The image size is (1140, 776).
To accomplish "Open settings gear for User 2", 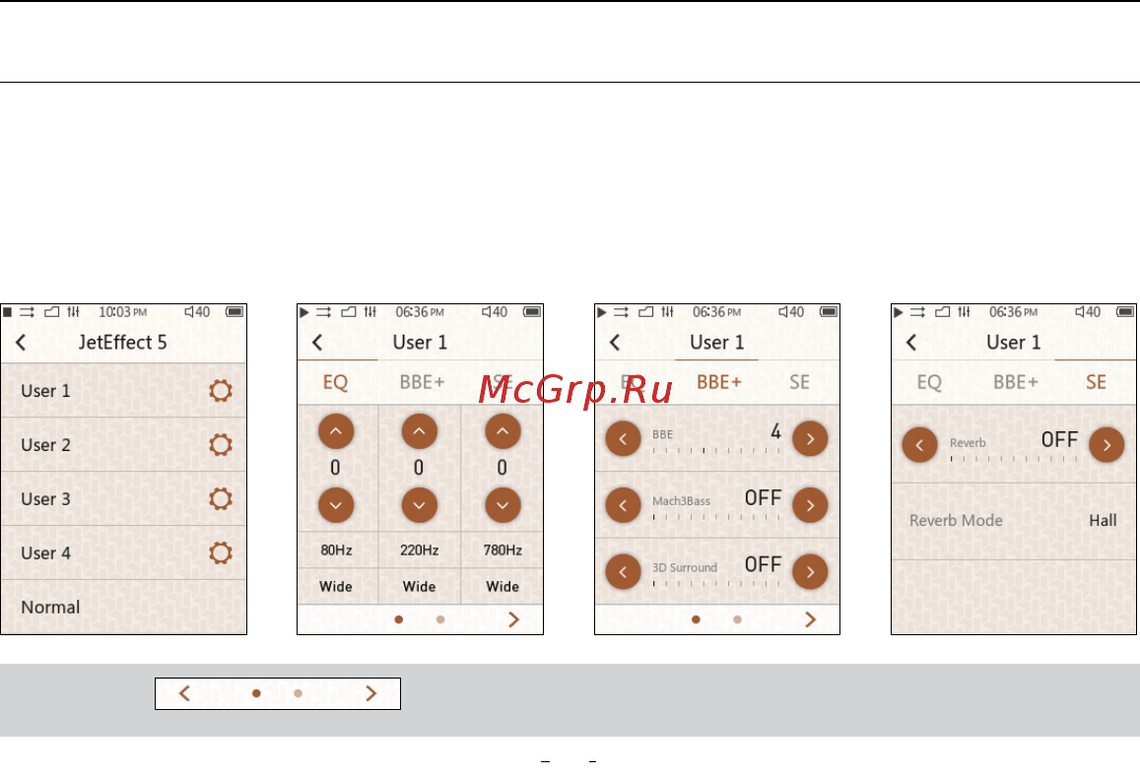I will click(x=221, y=445).
